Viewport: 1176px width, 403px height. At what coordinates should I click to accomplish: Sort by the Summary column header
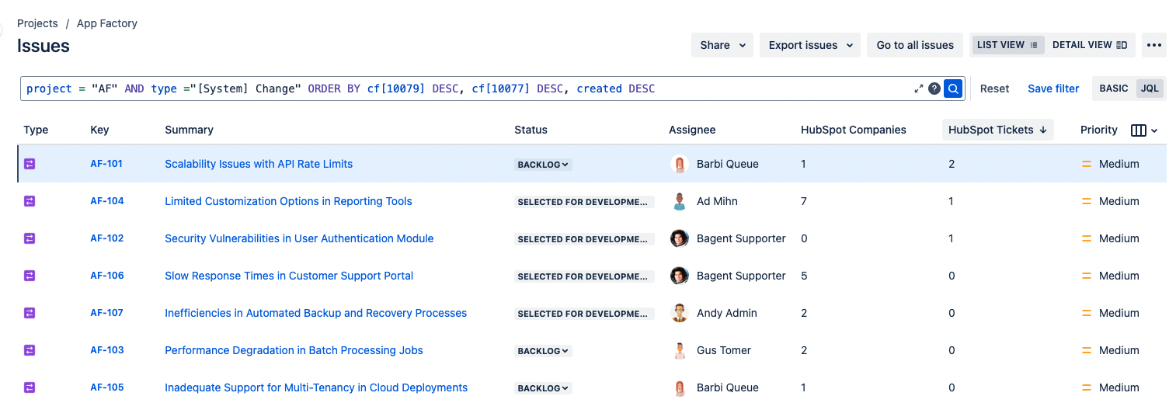click(189, 130)
